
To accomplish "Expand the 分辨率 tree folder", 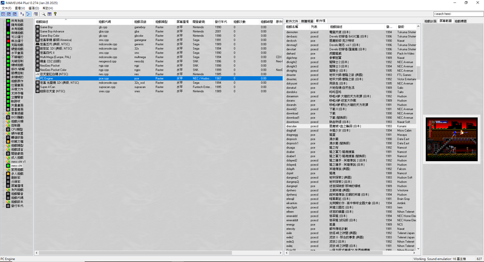I will (x=4, y=182).
